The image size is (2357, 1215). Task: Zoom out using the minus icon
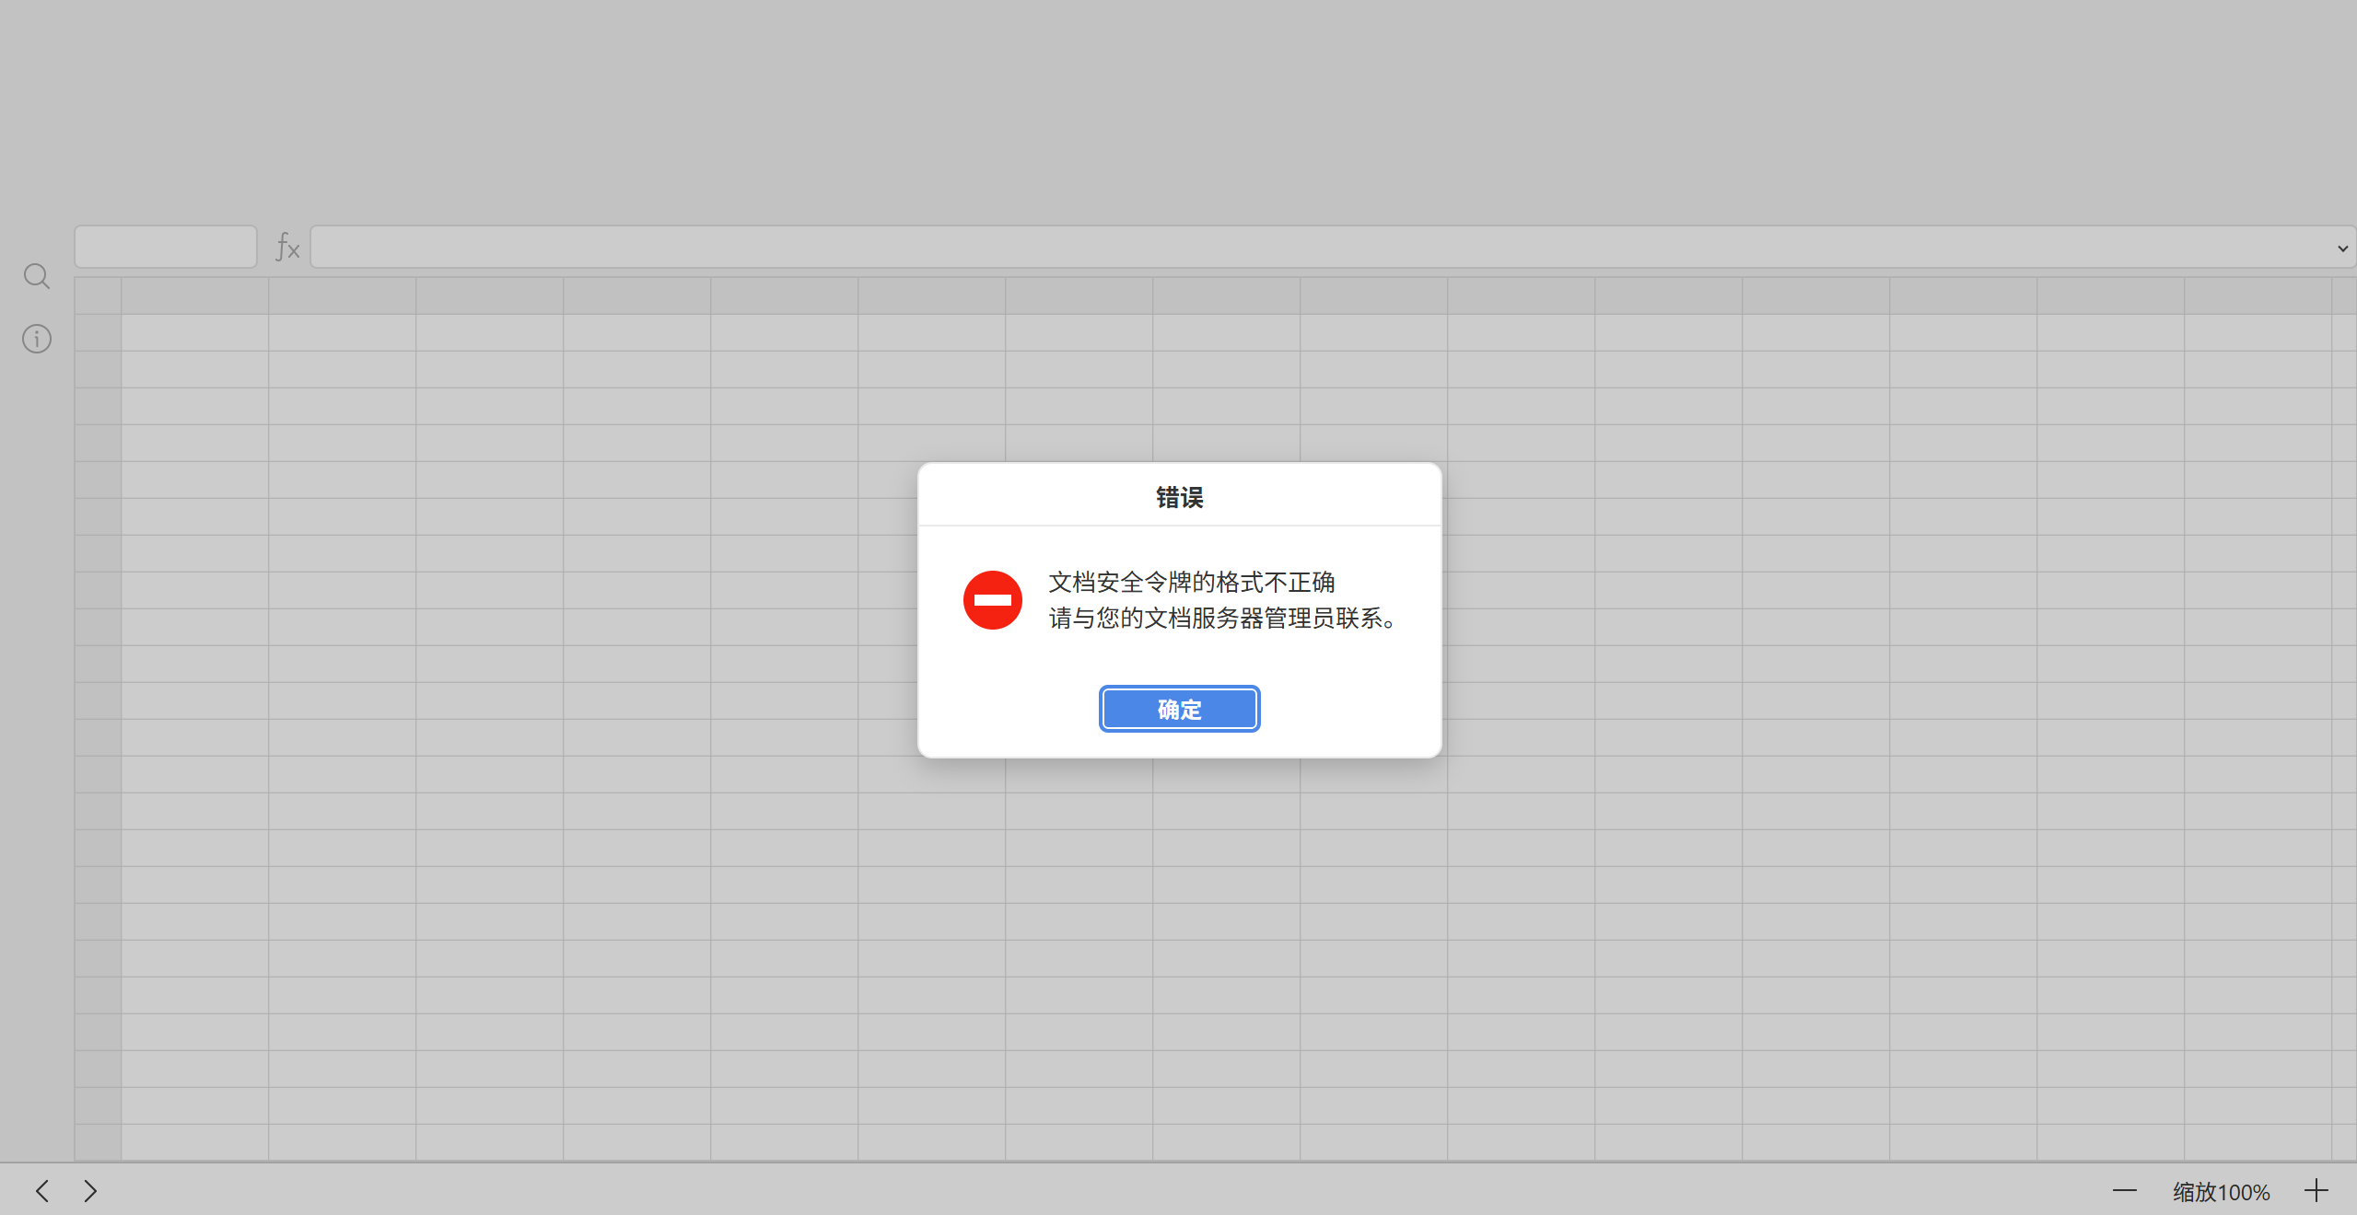(x=2124, y=1190)
